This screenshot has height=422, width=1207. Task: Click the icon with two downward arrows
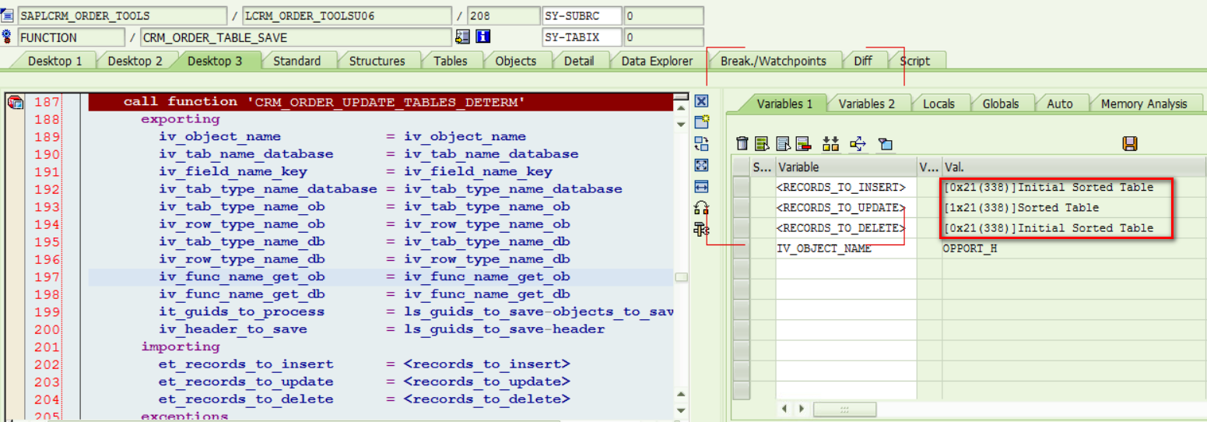coord(830,143)
